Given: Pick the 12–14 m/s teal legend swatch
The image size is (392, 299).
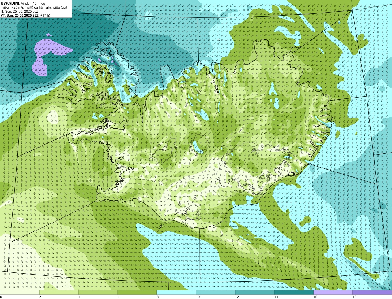Looking at the screenshot, I should tap(255, 292).
